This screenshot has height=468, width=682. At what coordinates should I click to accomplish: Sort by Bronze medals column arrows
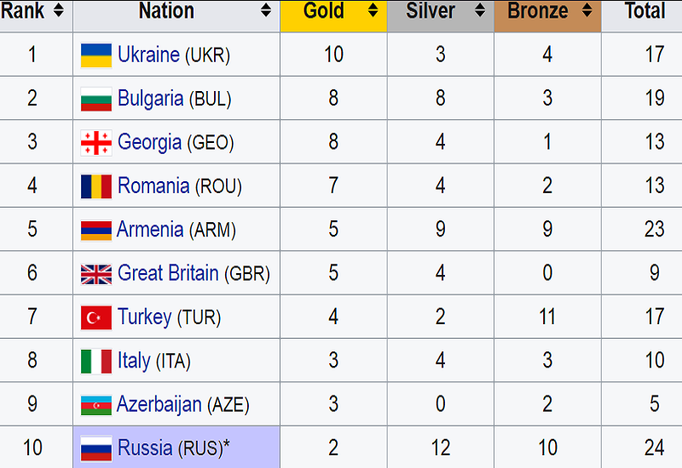coord(587,11)
